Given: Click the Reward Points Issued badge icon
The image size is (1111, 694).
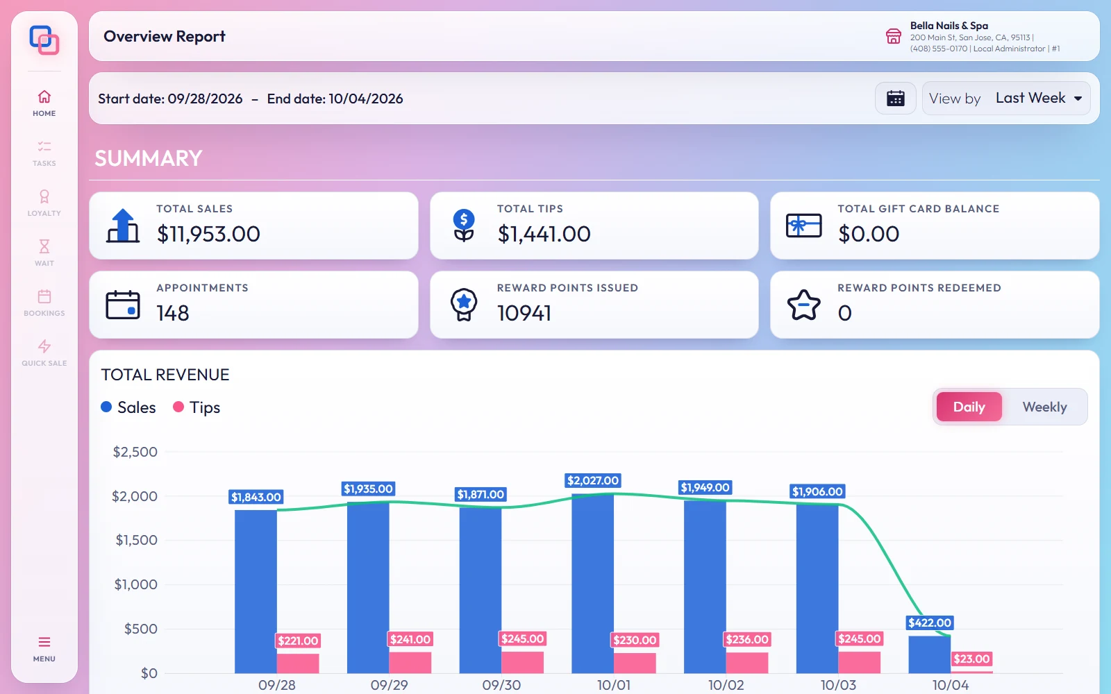Looking at the screenshot, I should point(464,305).
